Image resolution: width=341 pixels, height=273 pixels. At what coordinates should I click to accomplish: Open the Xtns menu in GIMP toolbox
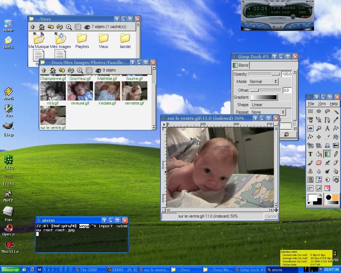[322, 104]
